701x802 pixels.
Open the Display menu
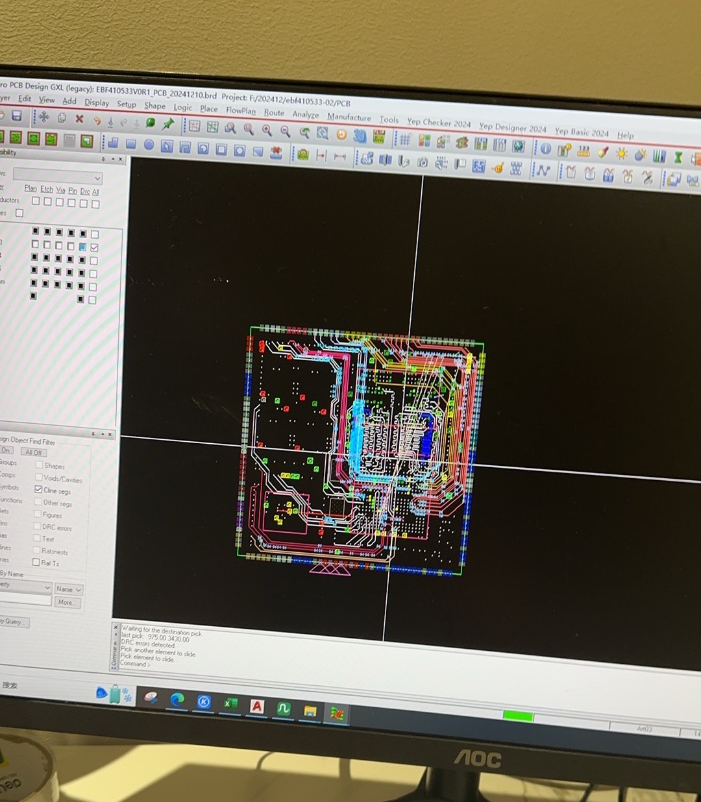97,103
